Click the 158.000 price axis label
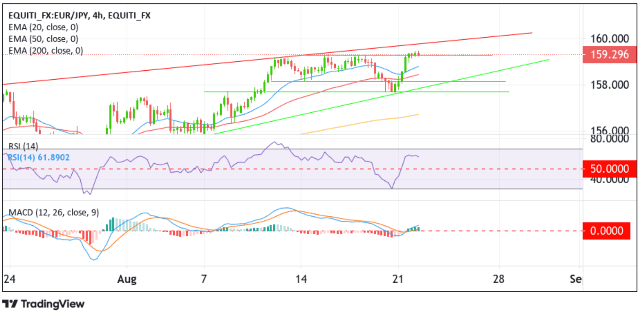Screen dimensions: 640x316 [610, 85]
